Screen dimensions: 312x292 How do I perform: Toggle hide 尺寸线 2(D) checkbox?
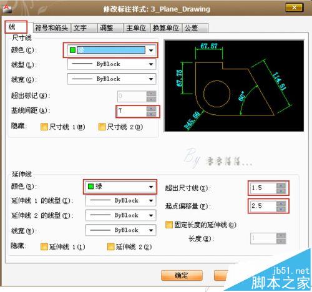pos(102,127)
